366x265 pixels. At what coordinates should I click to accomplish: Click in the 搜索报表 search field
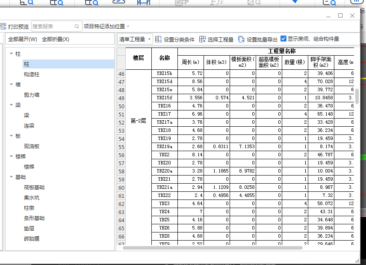(x=51, y=27)
